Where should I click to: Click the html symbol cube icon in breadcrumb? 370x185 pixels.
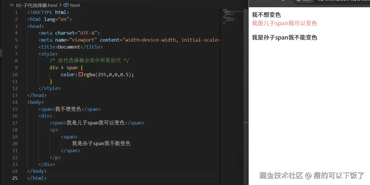click(66, 5)
